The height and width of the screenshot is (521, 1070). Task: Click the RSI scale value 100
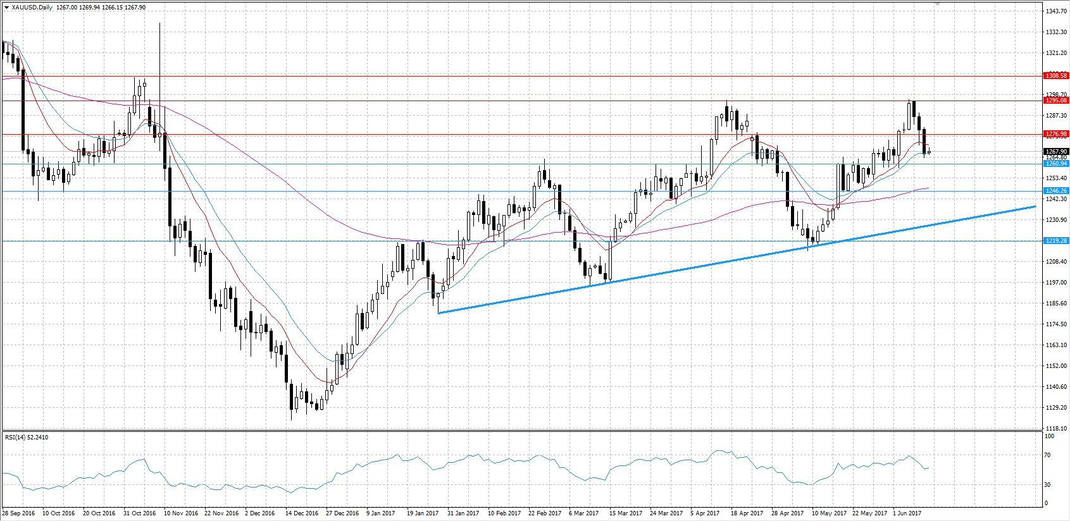coord(1049,436)
